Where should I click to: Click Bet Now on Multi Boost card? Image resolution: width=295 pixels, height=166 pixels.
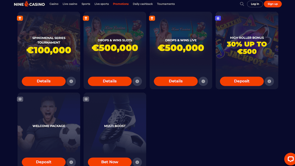(x=110, y=162)
